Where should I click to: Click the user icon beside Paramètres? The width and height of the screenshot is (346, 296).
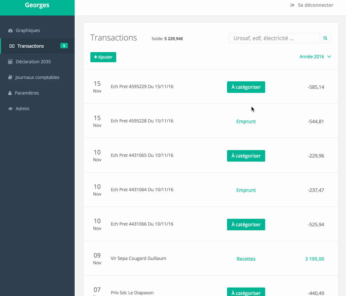[10, 93]
